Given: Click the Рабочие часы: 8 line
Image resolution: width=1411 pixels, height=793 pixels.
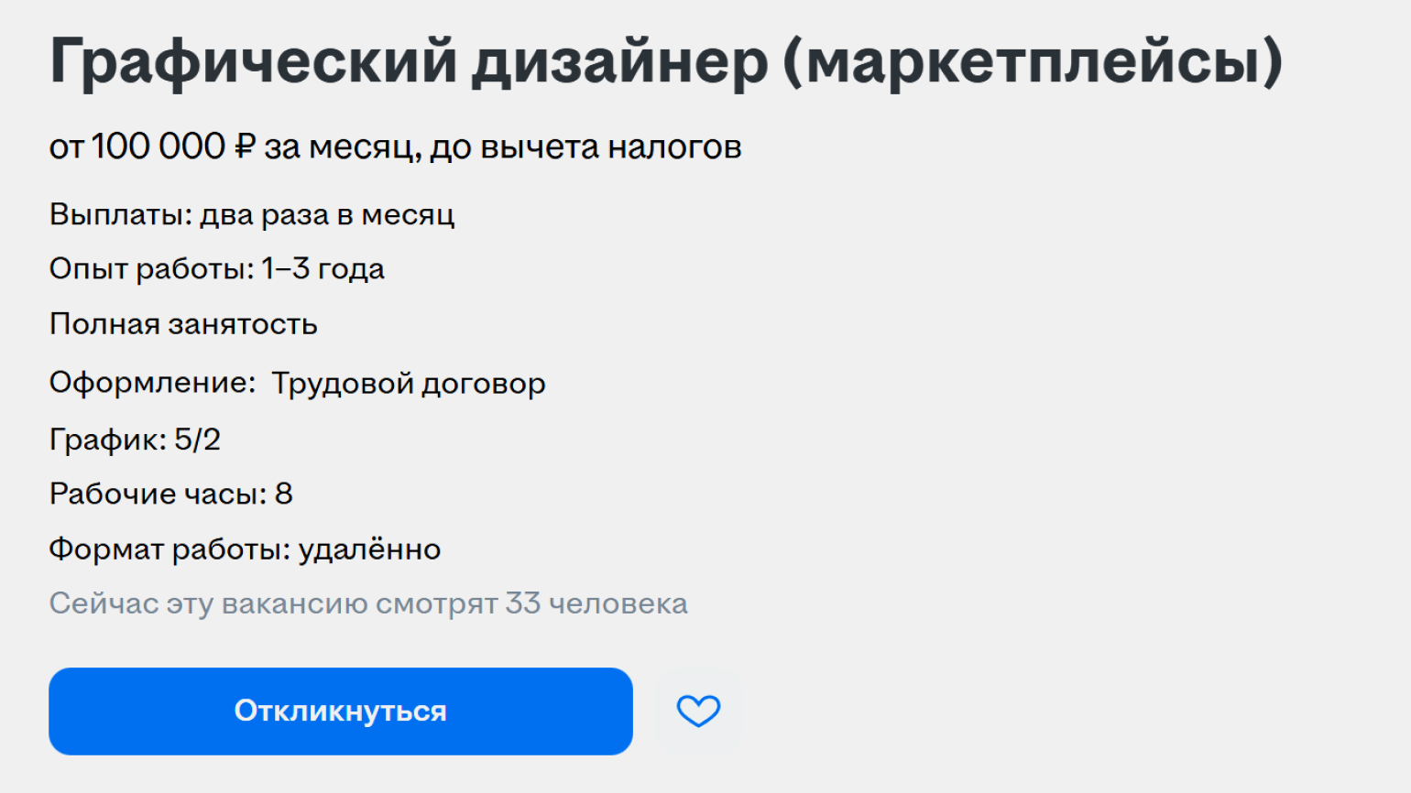Looking at the screenshot, I should (x=170, y=494).
